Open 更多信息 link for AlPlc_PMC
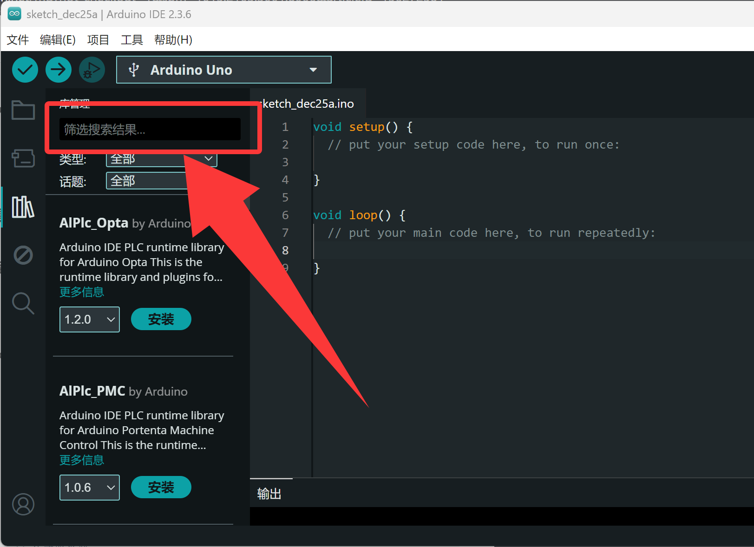 (x=82, y=460)
